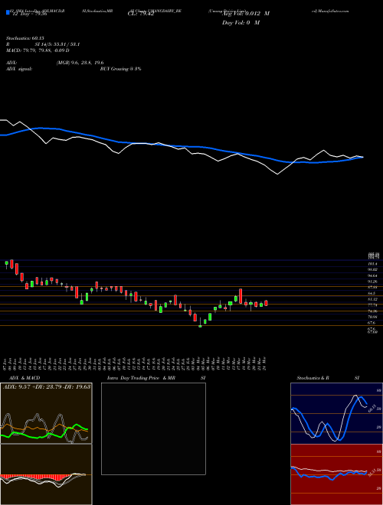Open the MunafaSutra.com watermark link
Viewport: 383px width, 505px height.
[x=333, y=11]
